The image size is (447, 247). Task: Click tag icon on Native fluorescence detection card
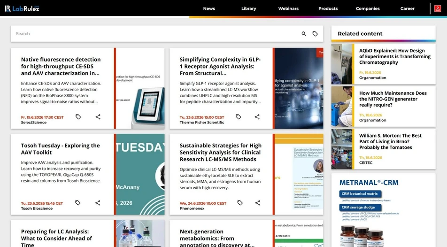click(78, 116)
